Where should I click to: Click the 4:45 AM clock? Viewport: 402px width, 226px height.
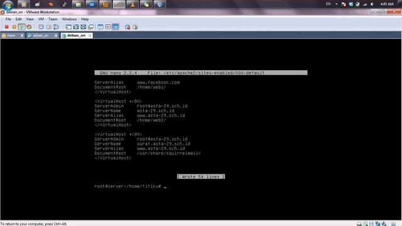pos(387,4)
